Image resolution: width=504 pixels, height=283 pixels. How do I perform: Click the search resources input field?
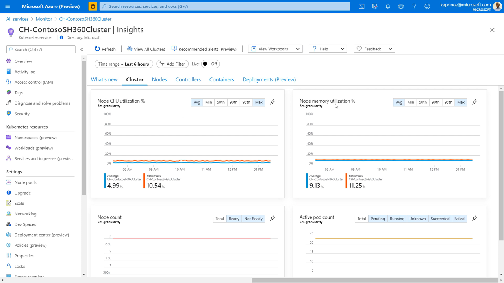pyautogui.click(x=224, y=6)
